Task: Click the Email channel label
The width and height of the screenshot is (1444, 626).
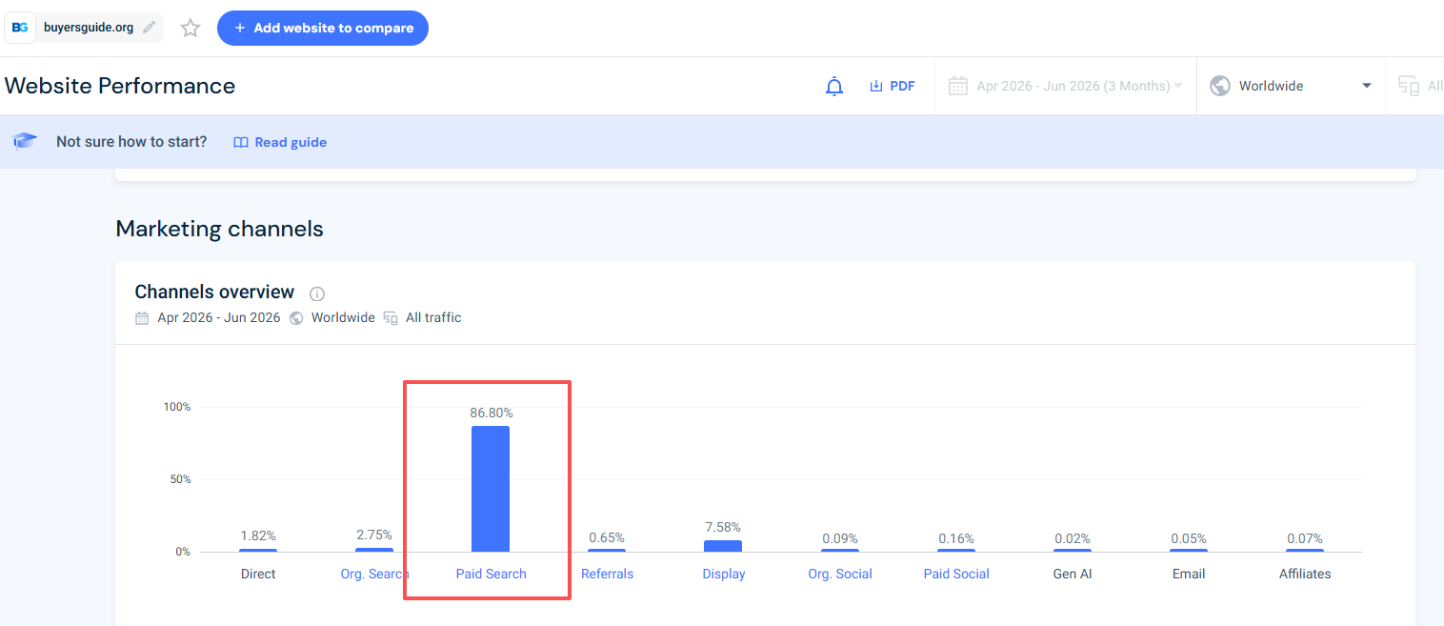Action: point(1189,574)
